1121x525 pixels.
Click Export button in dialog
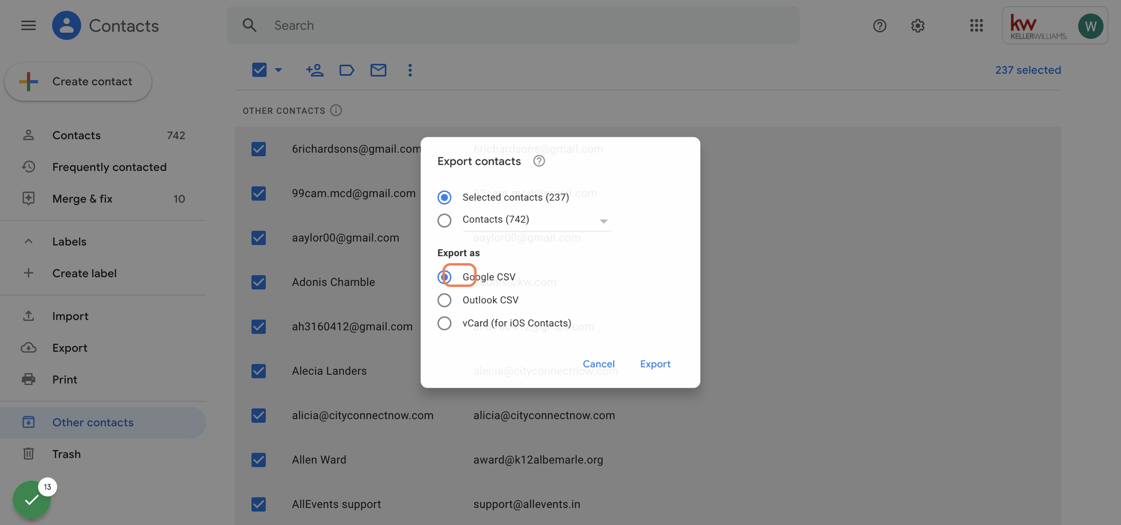click(655, 364)
